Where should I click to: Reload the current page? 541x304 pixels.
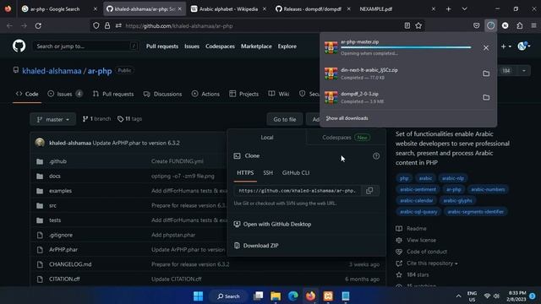(38, 25)
